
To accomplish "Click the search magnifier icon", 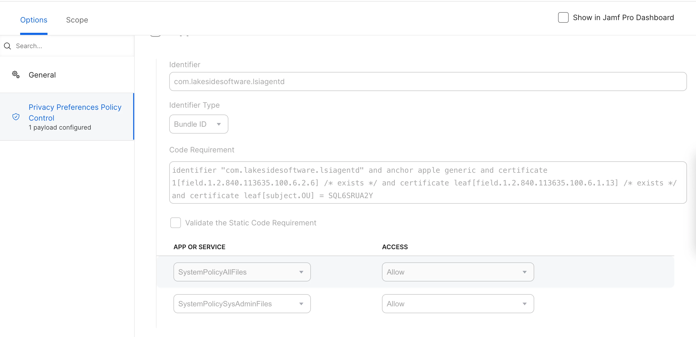I will pyautogui.click(x=8, y=46).
